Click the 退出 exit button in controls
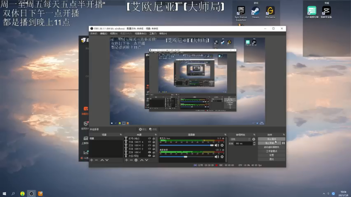The height and width of the screenshot is (197, 351). tap(271, 159)
